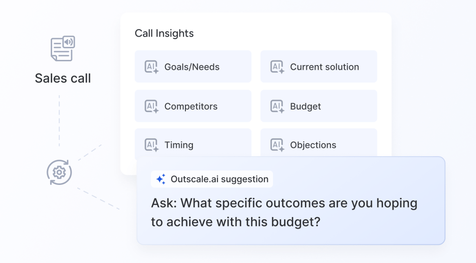This screenshot has width=476, height=263.
Task: Click the suggested question text
Action: click(284, 204)
